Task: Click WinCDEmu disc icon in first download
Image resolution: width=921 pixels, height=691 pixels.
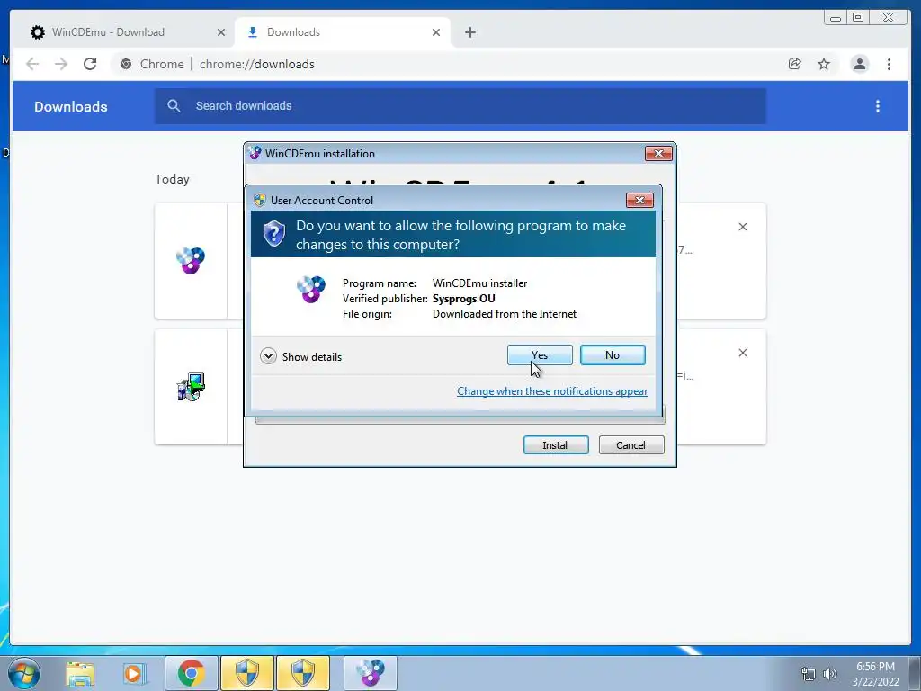Action: (191, 260)
